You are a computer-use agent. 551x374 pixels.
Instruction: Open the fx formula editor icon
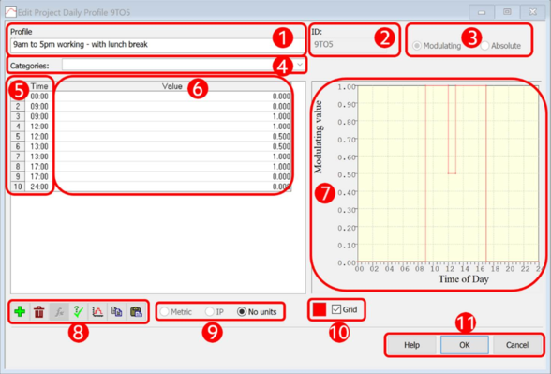coord(59,311)
